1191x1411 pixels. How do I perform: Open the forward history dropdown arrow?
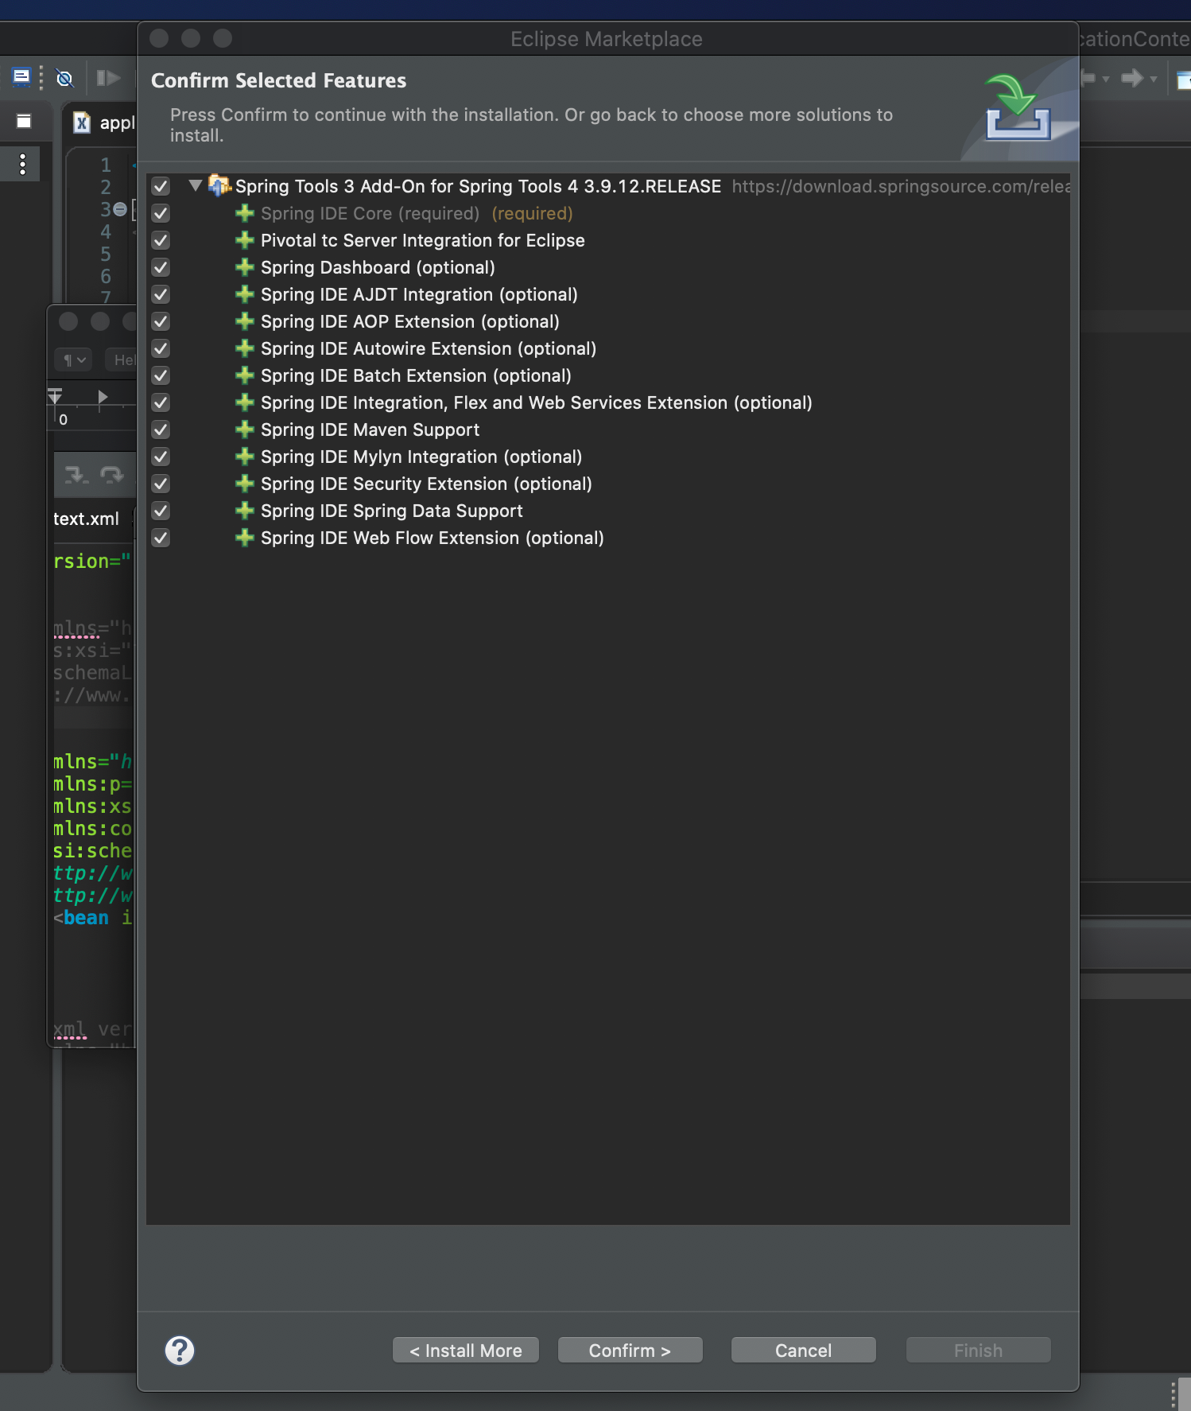tap(1154, 79)
